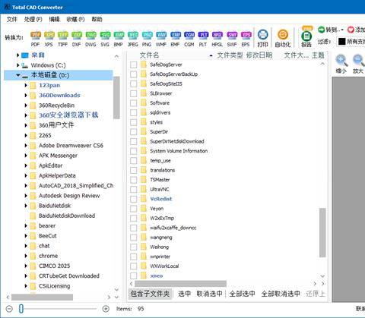The image size is (365, 318).
Task: Select the Autodesk Design Review folder
Action: tap(69, 196)
